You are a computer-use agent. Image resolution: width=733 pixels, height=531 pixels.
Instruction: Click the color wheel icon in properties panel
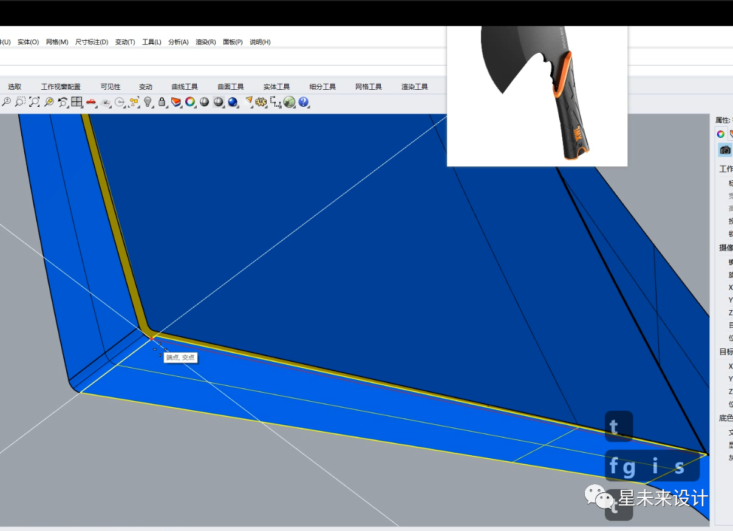721,134
